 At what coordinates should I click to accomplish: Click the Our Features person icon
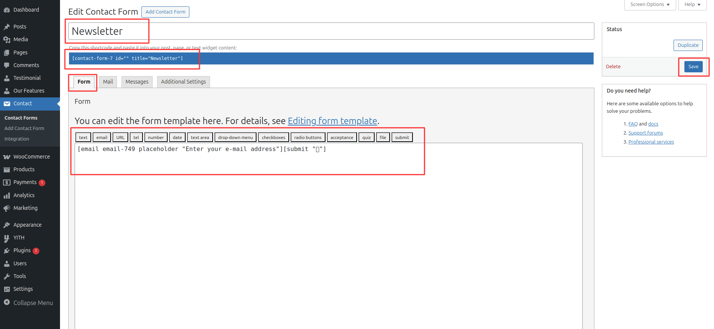tap(7, 91)
